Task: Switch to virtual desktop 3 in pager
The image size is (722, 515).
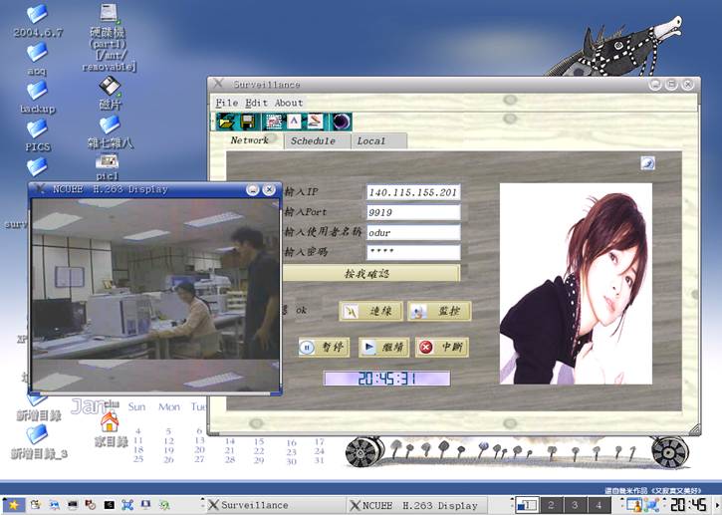Action: tap(574, 505)
